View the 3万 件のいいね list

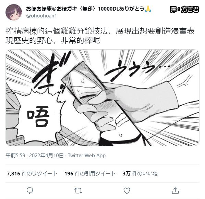[x=140, y=174]
